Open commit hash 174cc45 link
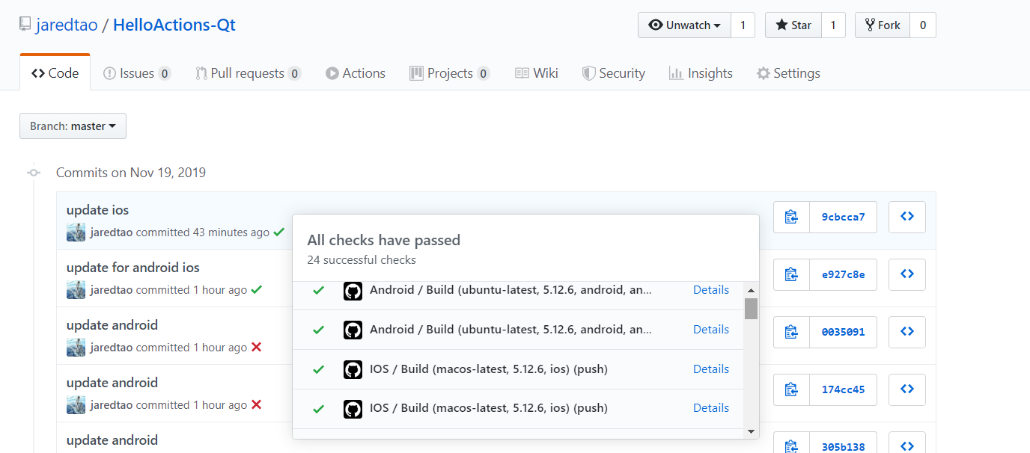 click(843, 389)
